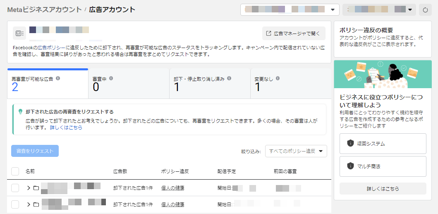Check the second campaign row checkbox
Screen dimensions: 438x214
[15, 204]
